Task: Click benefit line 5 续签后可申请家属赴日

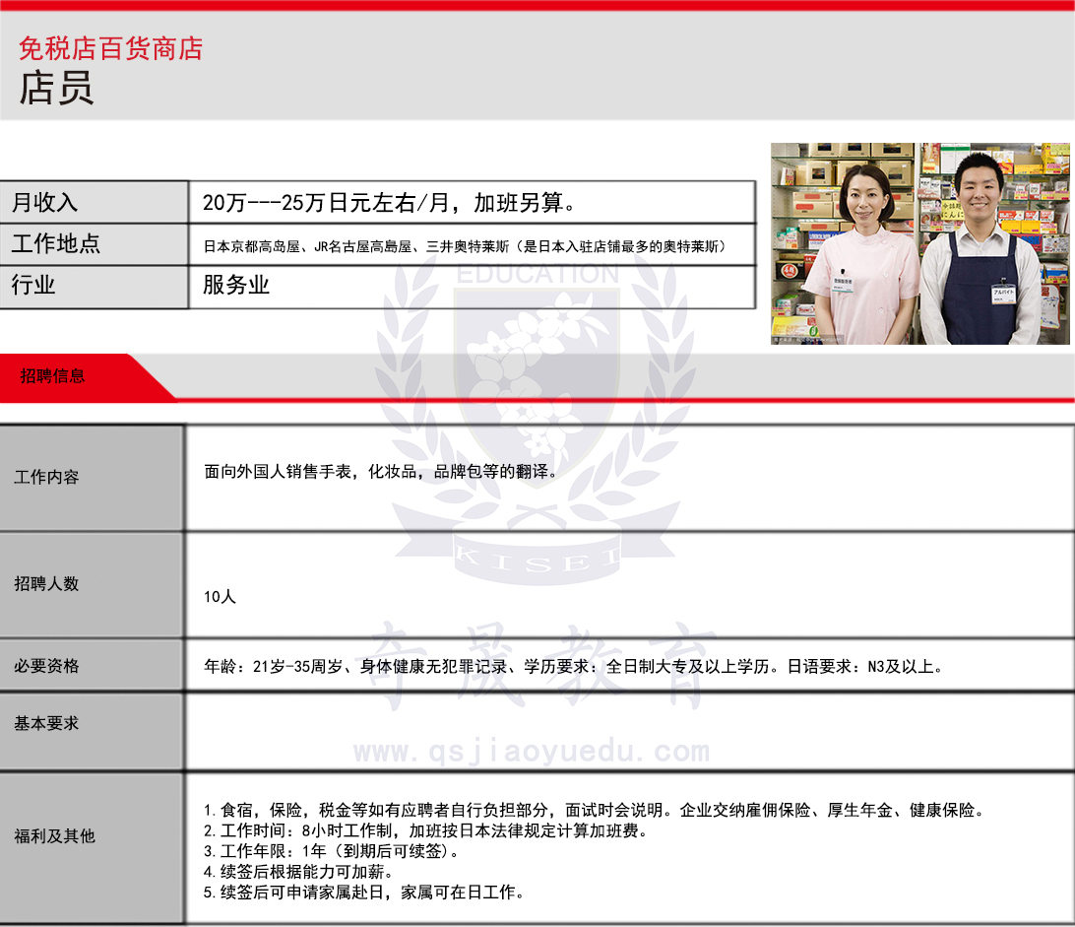Action: (x=364, y=893)
